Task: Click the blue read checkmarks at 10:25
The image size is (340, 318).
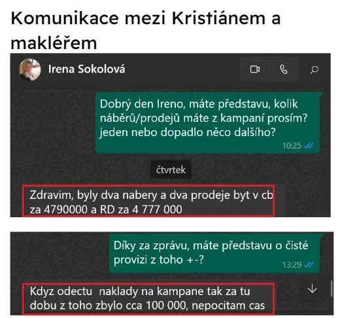Action: click(309, 145)
